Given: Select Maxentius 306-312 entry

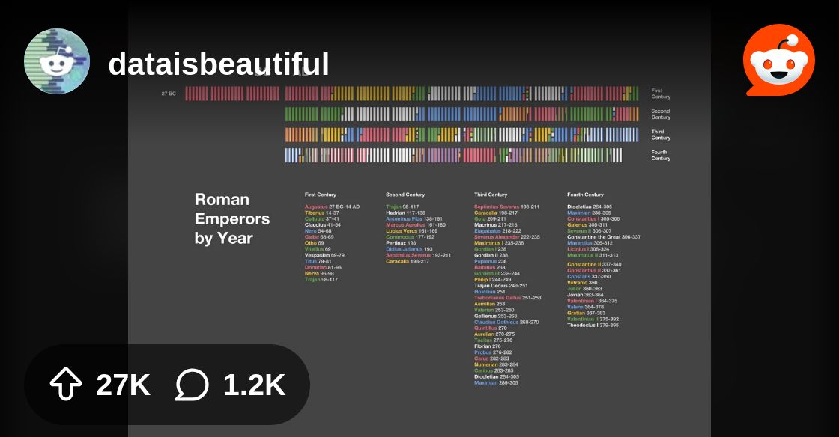Looking at the screenshot, I should click(590, 243).
